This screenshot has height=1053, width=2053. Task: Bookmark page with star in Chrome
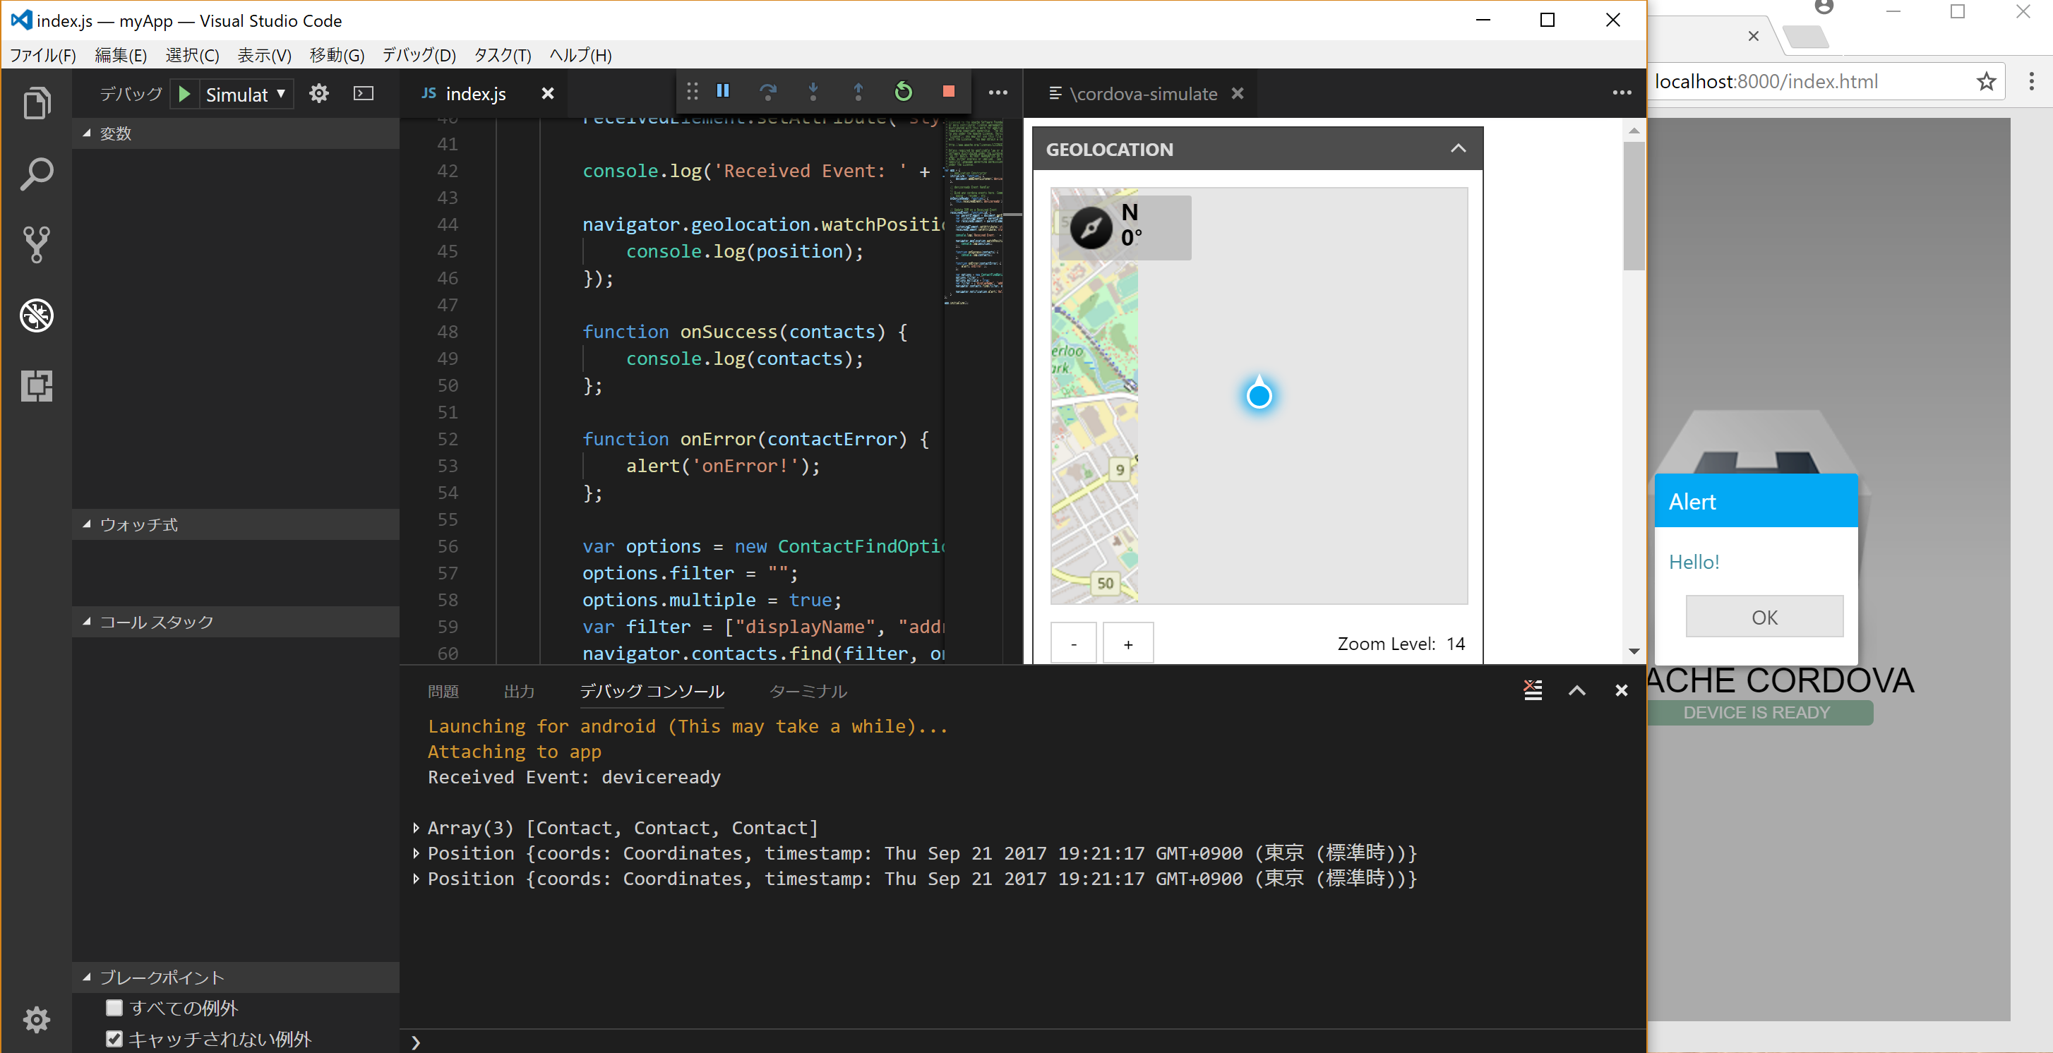tap(1986, 81)
